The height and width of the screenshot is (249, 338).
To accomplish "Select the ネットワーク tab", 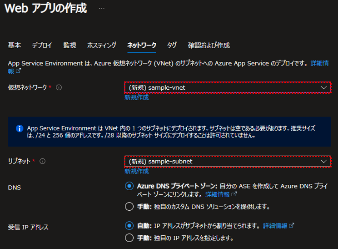I will click(142, 46).
